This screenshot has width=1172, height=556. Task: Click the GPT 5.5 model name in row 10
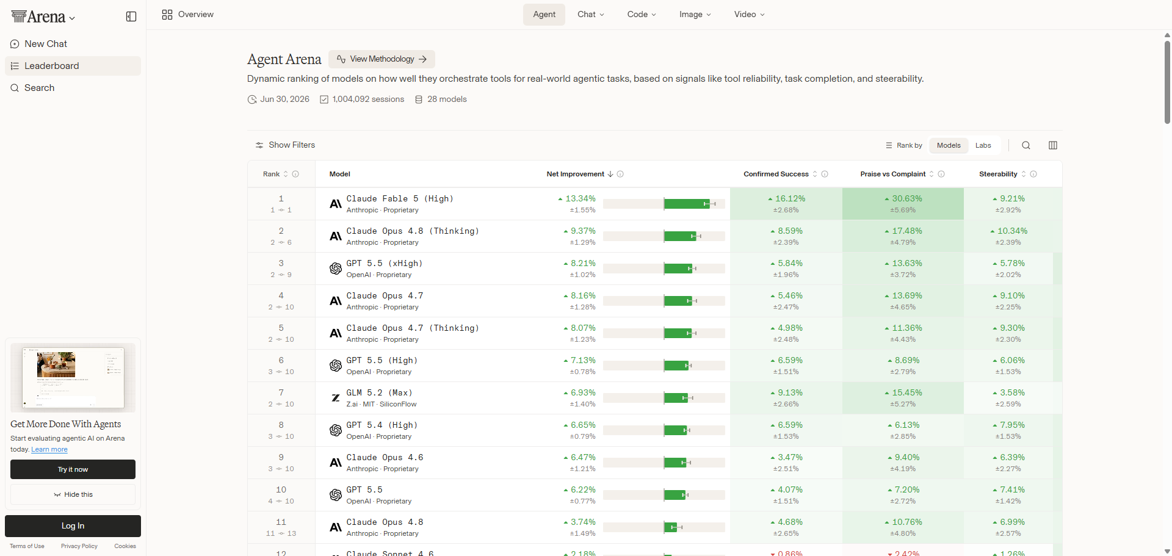pyautogui.click(x=364, y=490)
